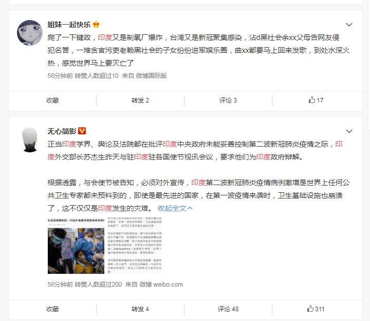Click orange V verification badge
370x321 pixels.
[x=82, y=131]
